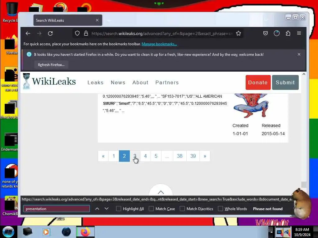Screen dimensions: 318x238
Task: Click the scroll-to-top chevron circle
Action: click(x=161, y=190)
